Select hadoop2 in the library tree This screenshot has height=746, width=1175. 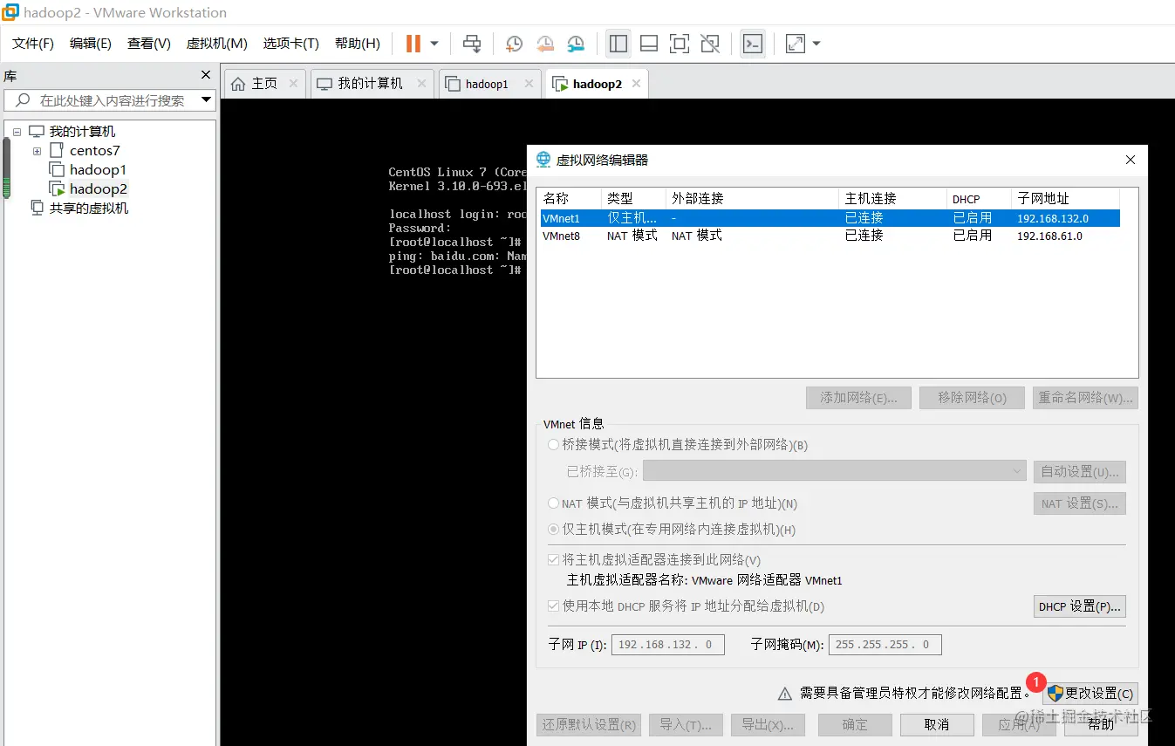[98, 189]
